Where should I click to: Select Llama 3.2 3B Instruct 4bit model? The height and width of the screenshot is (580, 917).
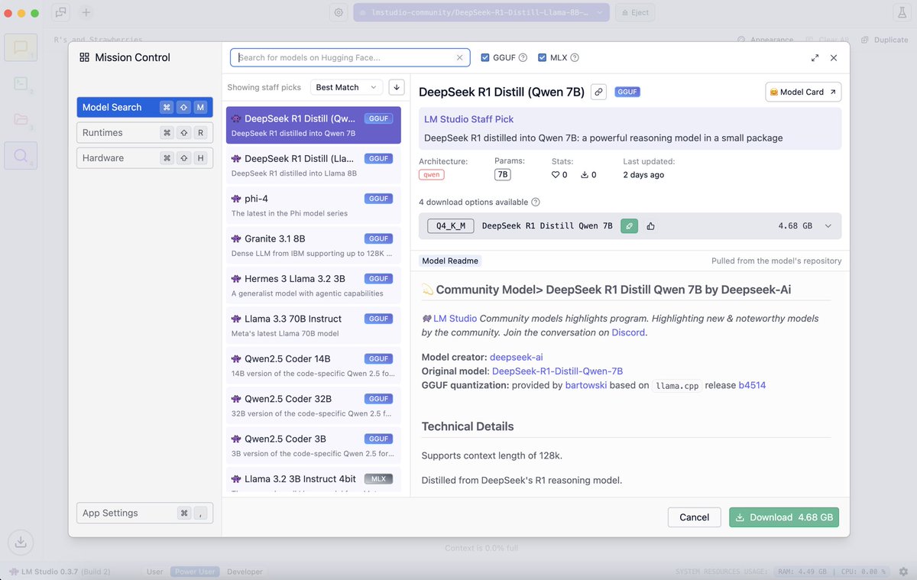[313, 481]
